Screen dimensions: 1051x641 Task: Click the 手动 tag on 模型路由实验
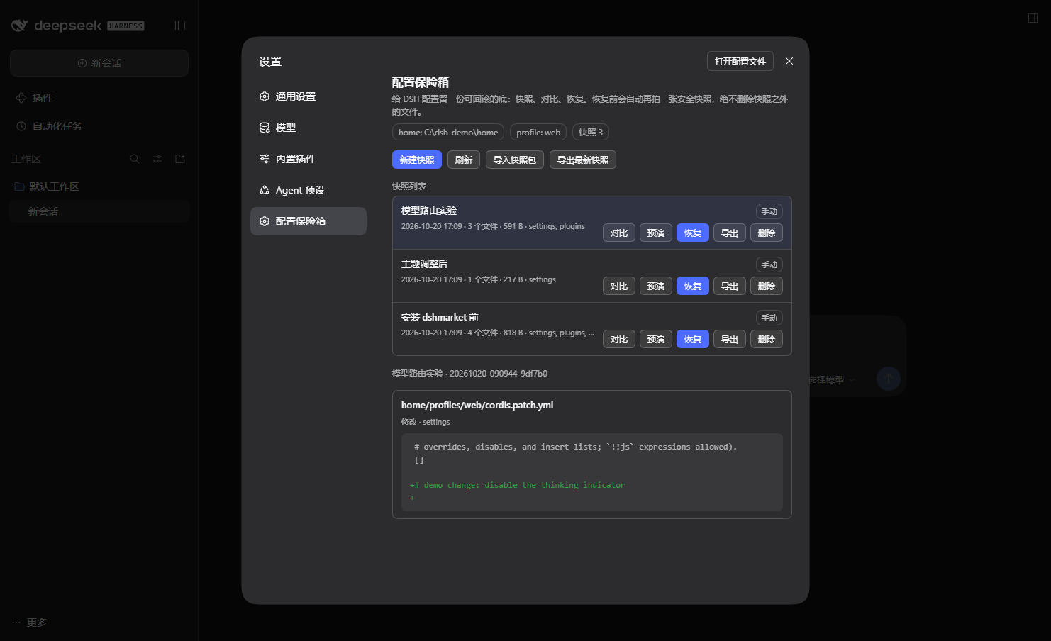[769, 211]
